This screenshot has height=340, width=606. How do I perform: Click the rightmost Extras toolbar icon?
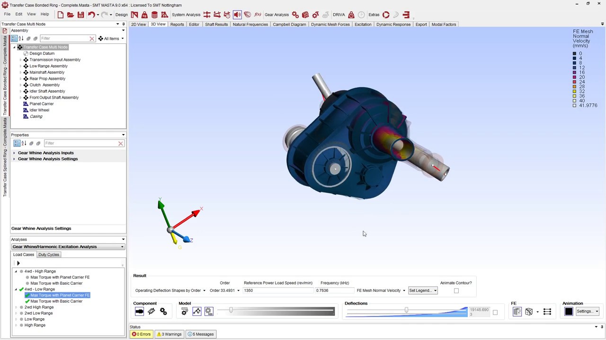point(406,15)
